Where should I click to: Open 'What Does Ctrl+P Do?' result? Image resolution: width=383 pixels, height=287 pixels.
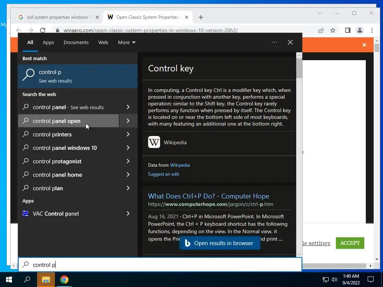[x=208, y=196]
